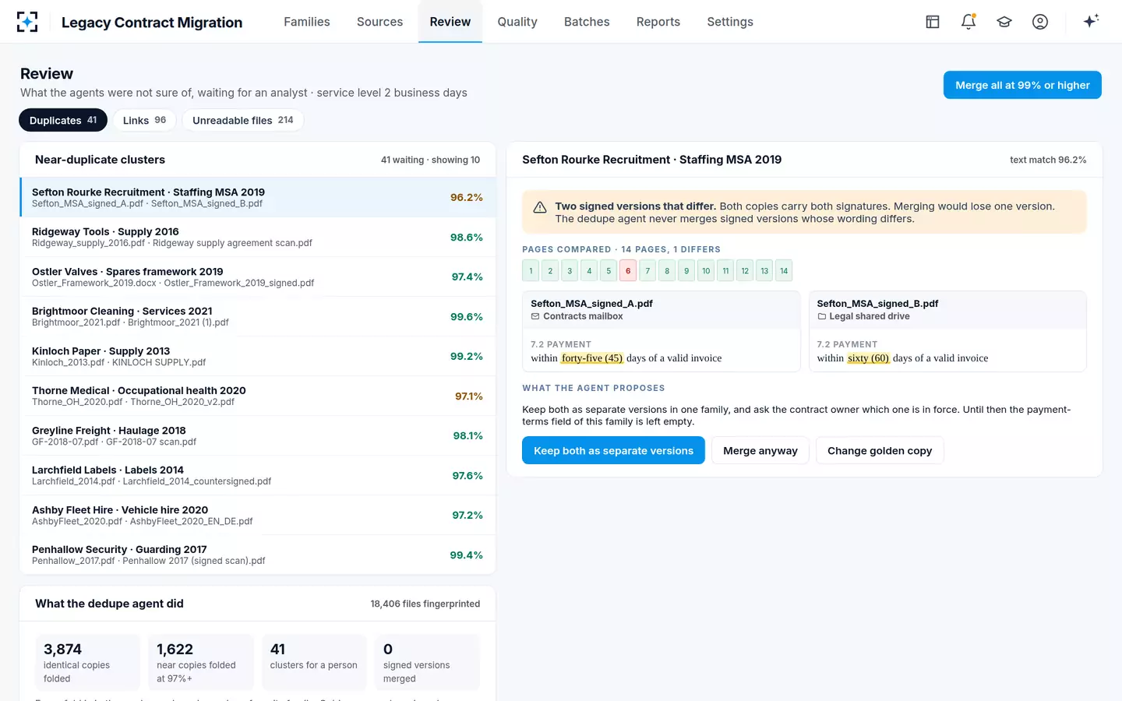Viewport: 1122px width, 701px height.
Task: Click the Merge anyway button
Action: [760, 450]
